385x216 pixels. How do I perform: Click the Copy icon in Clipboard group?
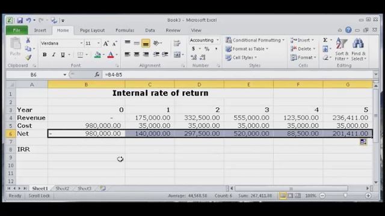pos(28,49)
